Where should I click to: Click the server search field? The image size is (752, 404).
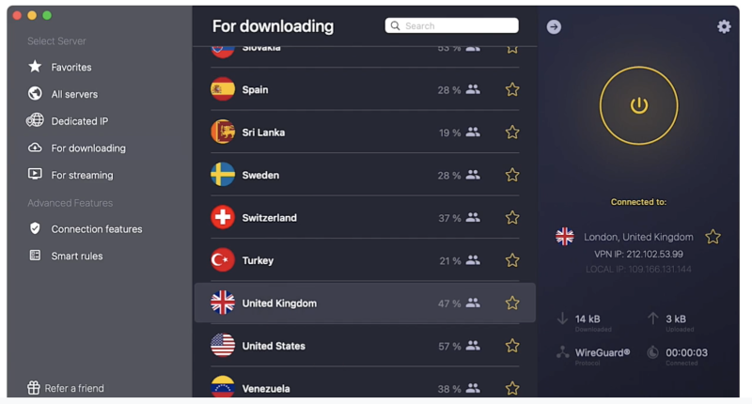click(451, 26)
